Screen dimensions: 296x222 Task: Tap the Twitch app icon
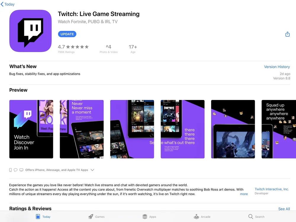30,31
